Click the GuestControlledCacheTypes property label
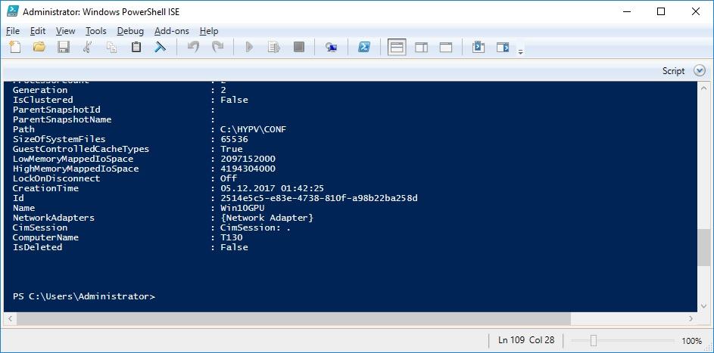Image resolution: width=714 pixels, height=353 pixels. (81, 149)
